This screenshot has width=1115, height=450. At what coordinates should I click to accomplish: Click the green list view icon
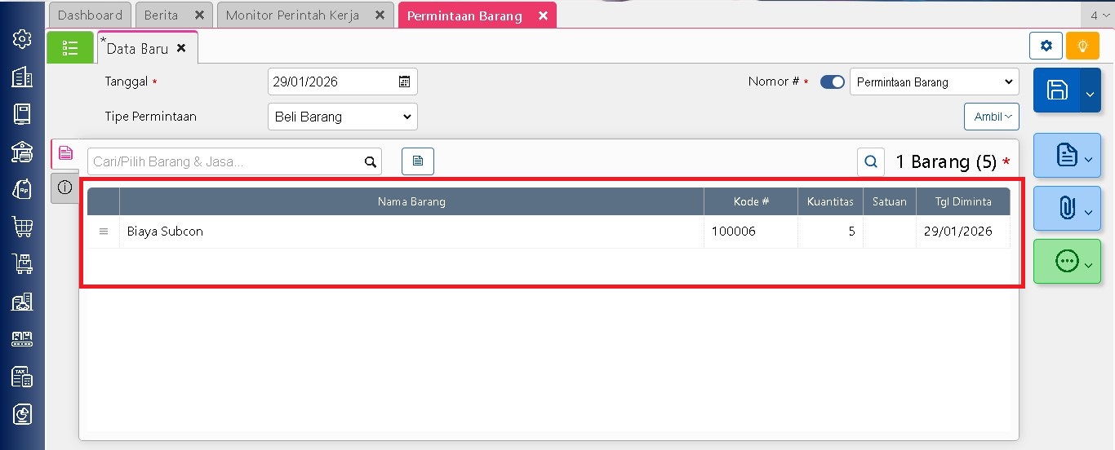click(x=70, y=48)
